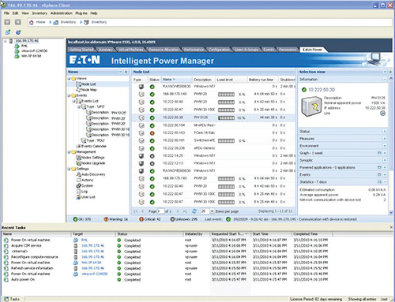Click the forward navigation arrow button
This screenshot has height=302, width=395.
click(x=17, y=22)
